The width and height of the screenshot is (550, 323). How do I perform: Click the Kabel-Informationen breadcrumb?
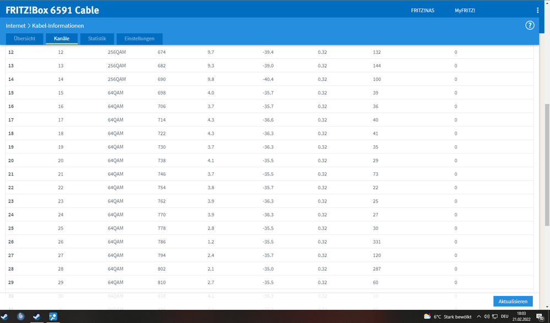tap(58, 26)
